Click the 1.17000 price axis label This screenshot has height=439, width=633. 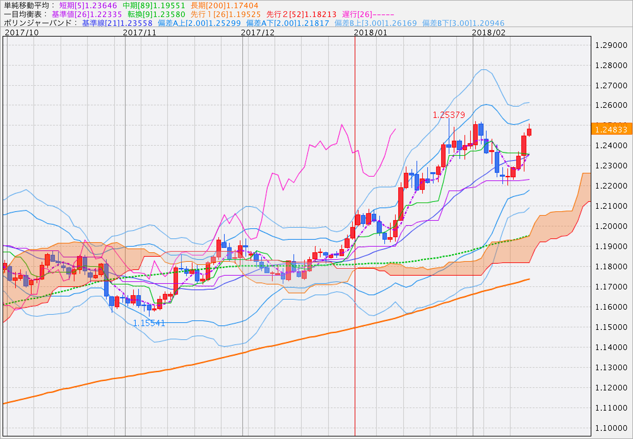pyautogui.click(x=611, y=287)
